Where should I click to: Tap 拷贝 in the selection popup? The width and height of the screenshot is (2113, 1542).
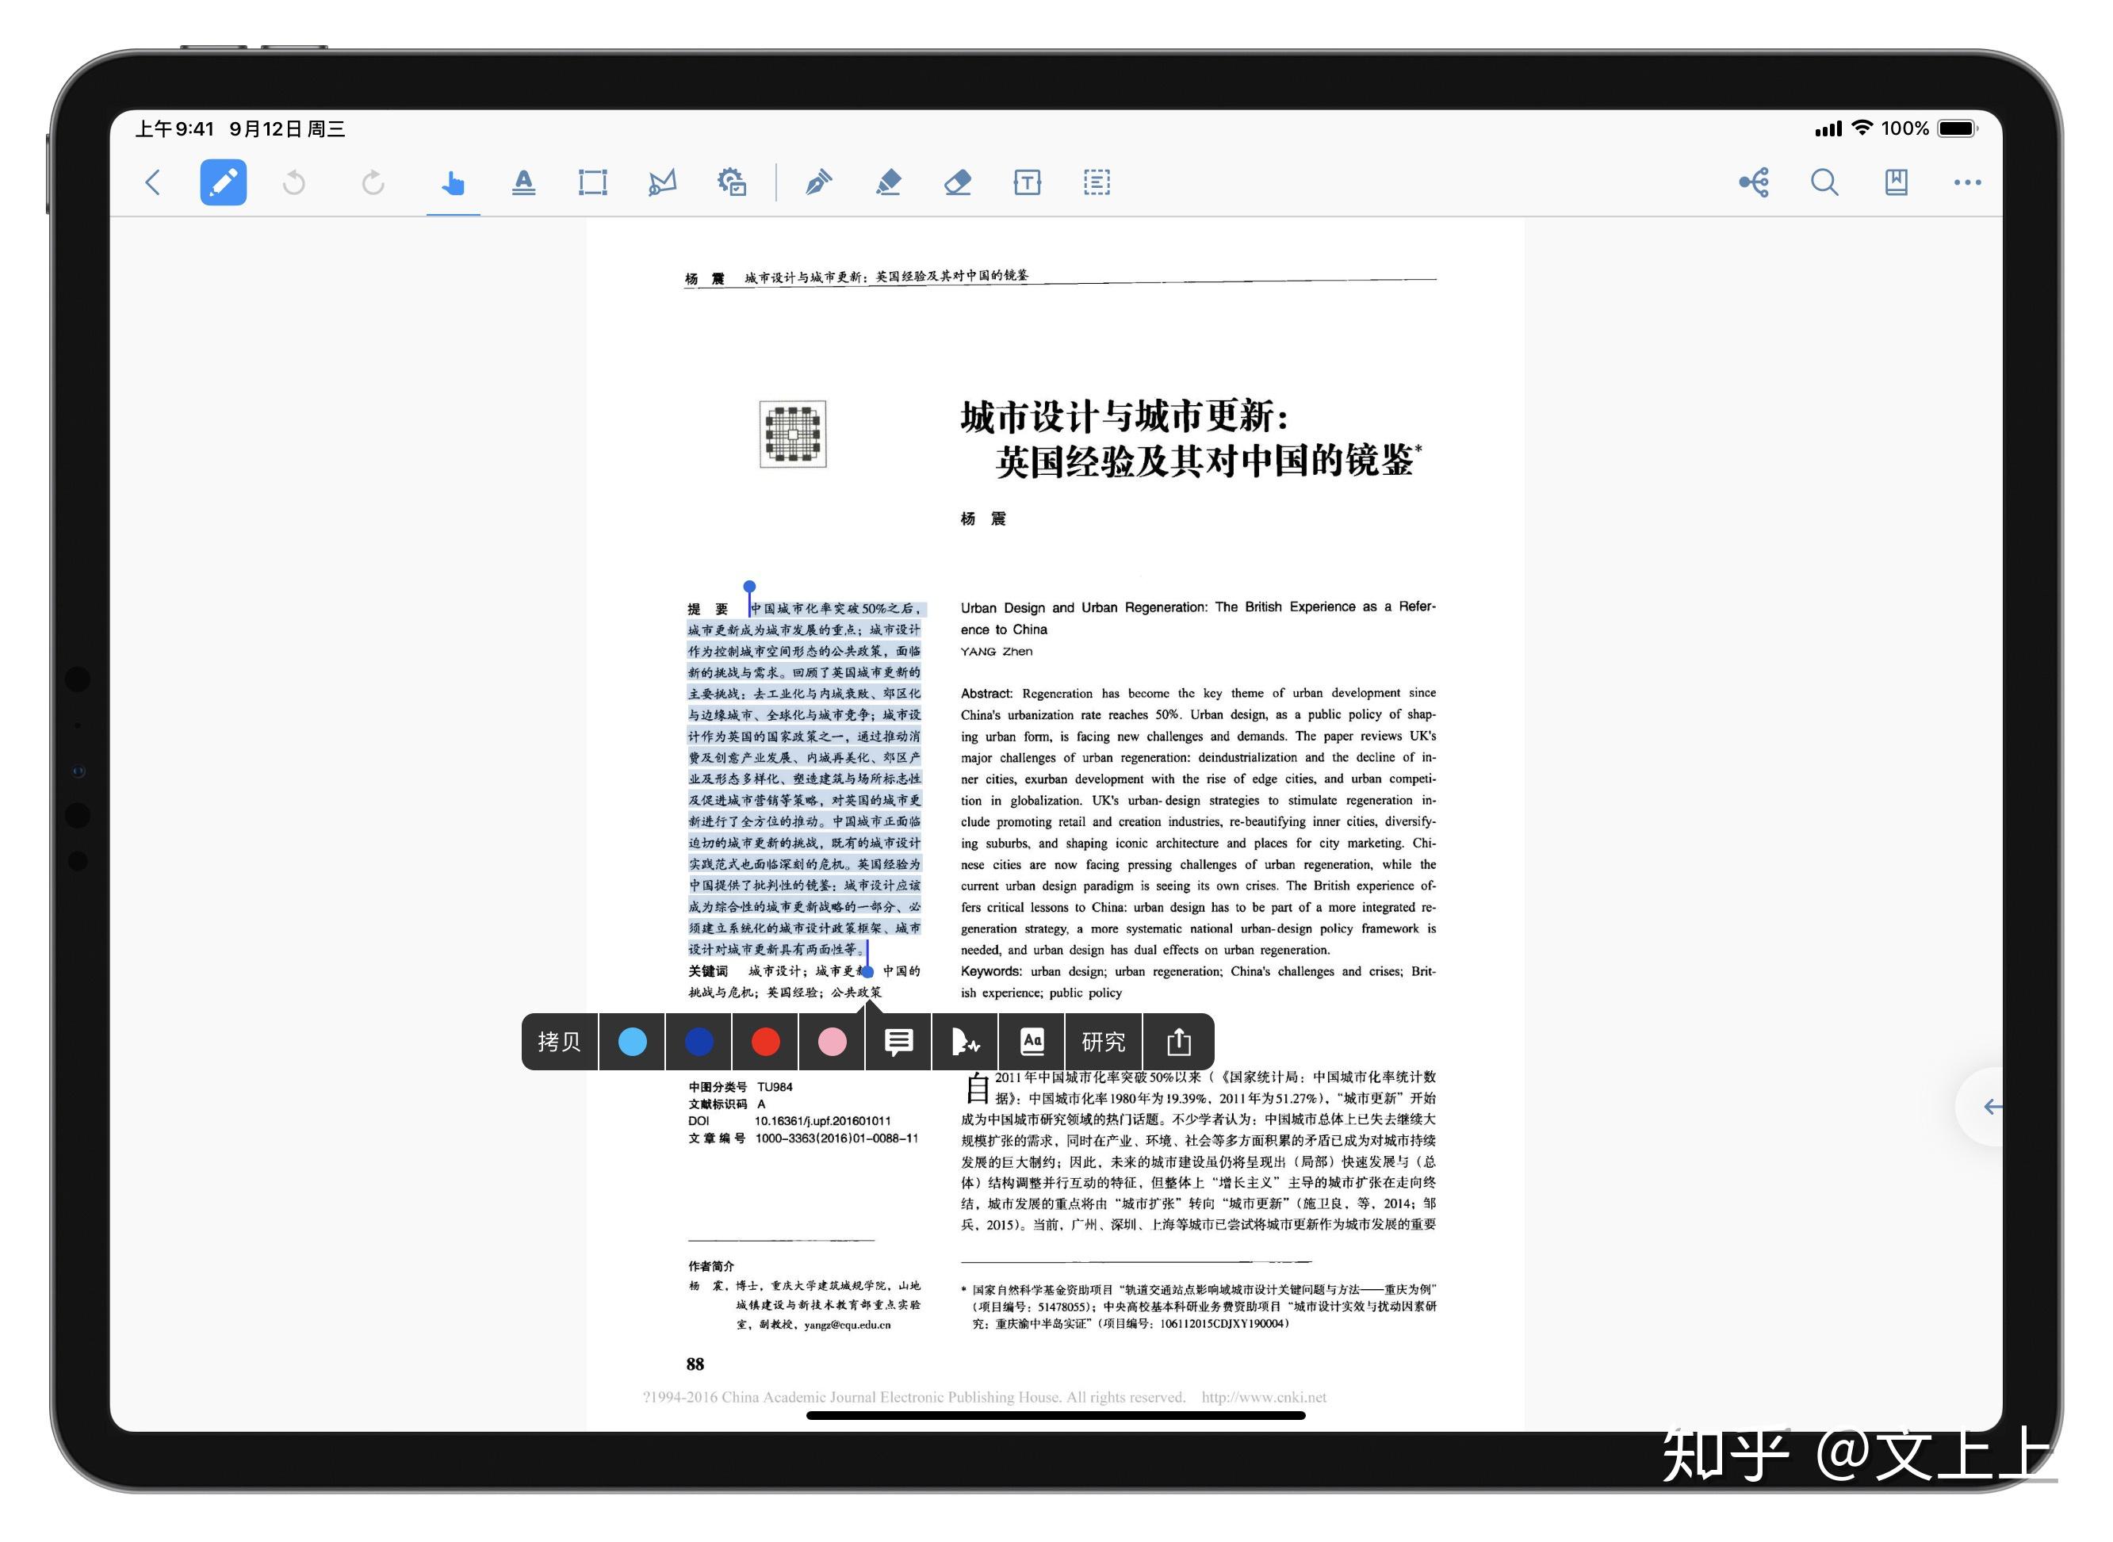pyautogui.click(x=559, y=1042)
